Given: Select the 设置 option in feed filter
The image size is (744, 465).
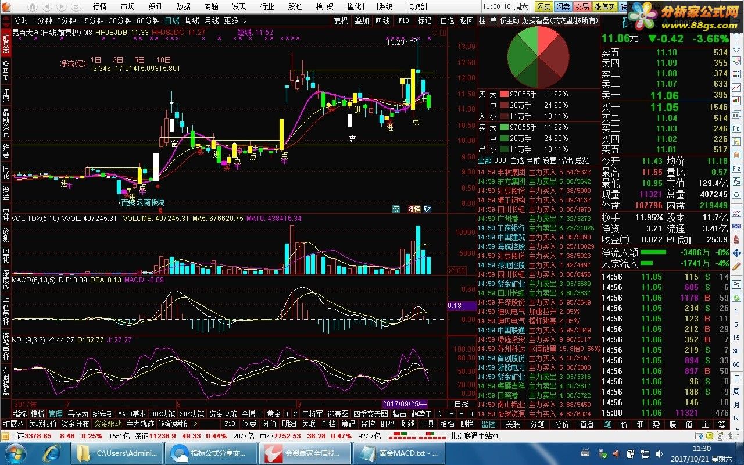Looking at the screenshot, I should (550, 160).
